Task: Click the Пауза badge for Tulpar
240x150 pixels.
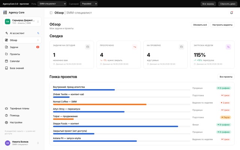Action: (x=225, y=117)
